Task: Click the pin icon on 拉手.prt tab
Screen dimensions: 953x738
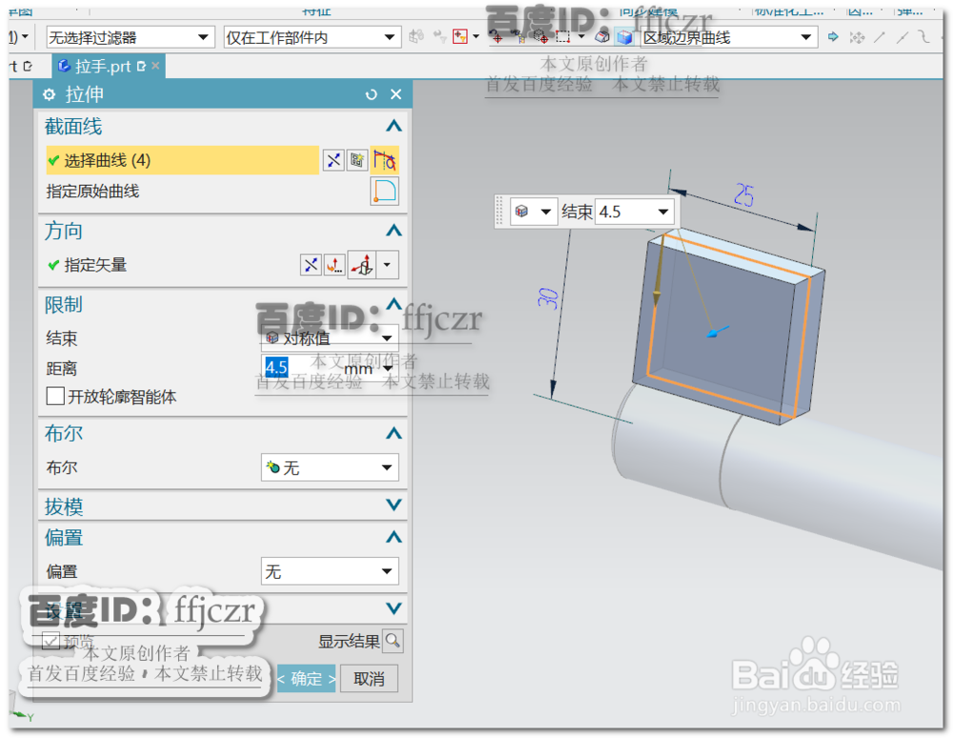Action: coord(142,66)
